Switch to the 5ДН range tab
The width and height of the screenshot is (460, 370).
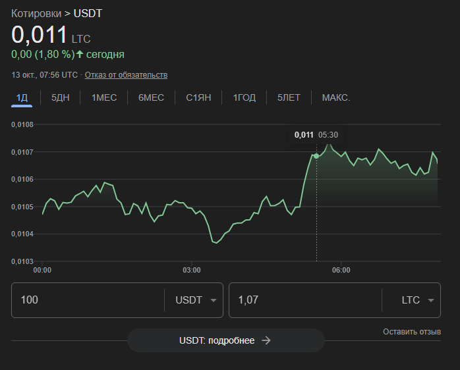(x=60, y=97)
